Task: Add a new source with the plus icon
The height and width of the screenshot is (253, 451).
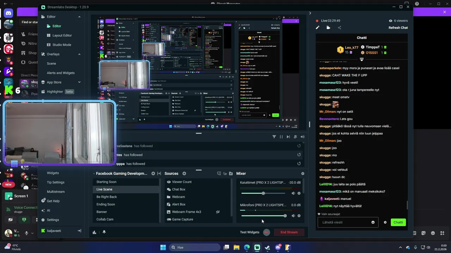Action: 184,174
